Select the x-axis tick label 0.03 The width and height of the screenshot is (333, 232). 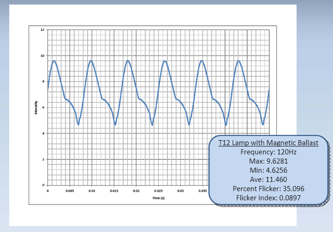click(180, 191)
